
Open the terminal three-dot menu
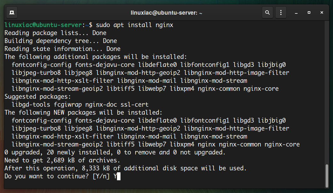[x=281, y=12]
